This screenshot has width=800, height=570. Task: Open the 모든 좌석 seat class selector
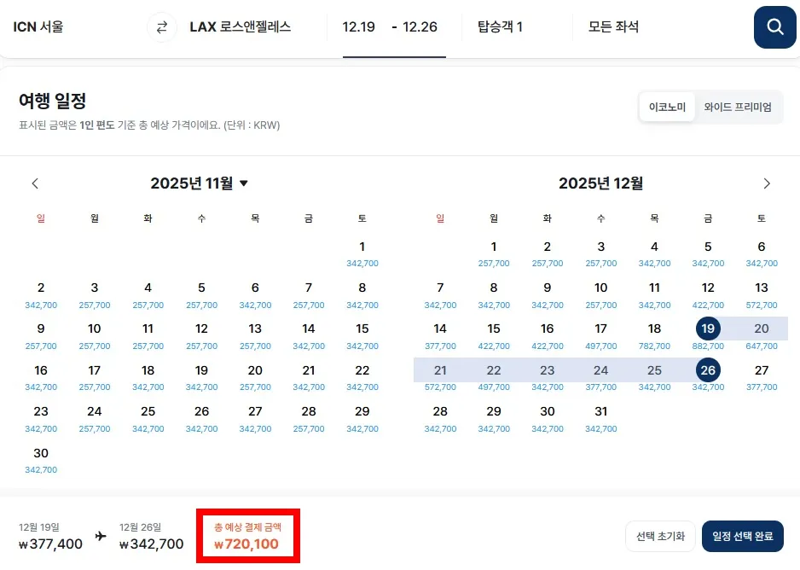613,27
